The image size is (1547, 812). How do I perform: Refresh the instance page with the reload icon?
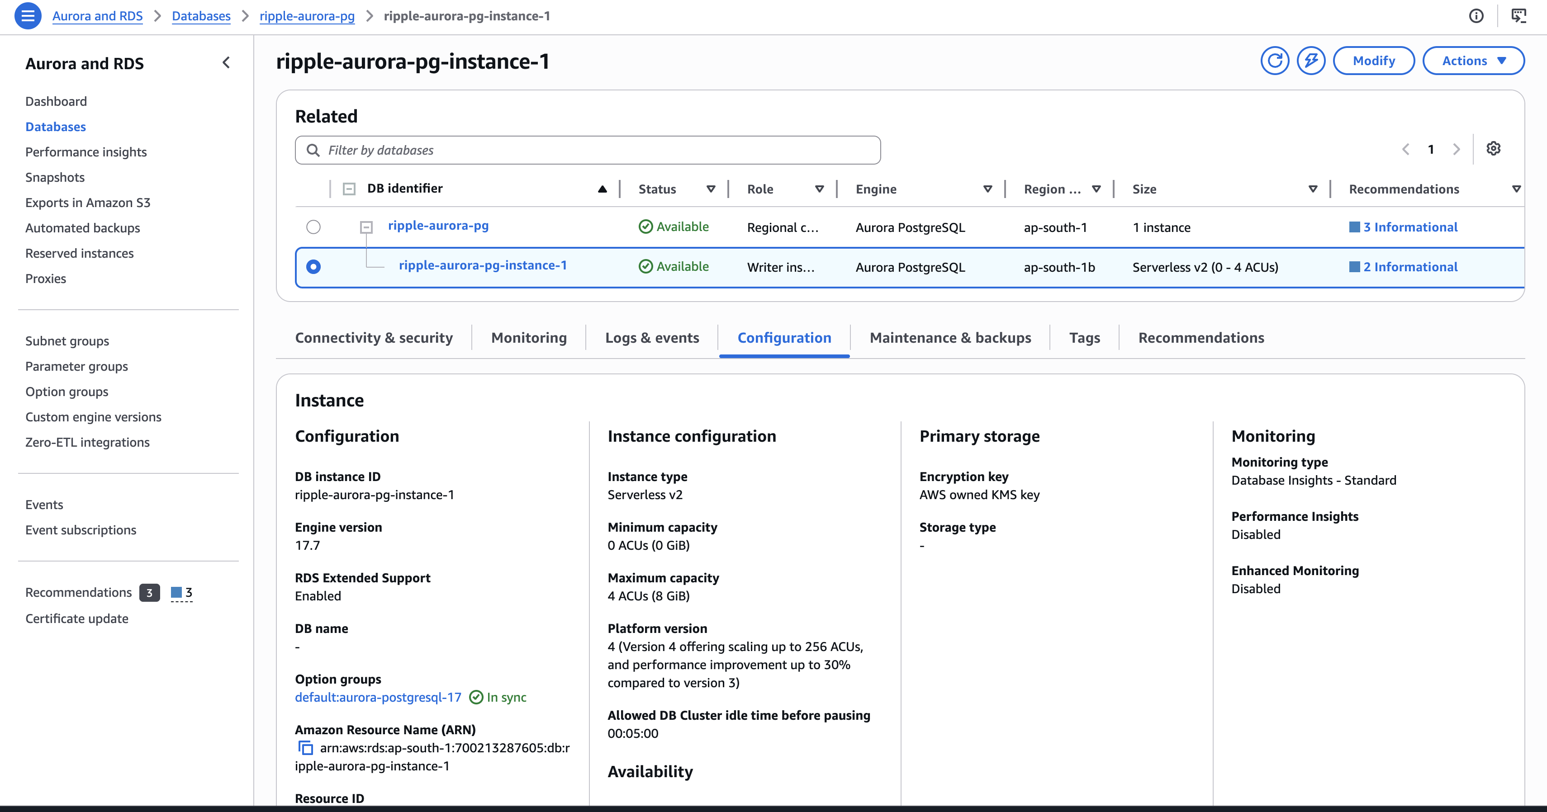[1274, 61]
